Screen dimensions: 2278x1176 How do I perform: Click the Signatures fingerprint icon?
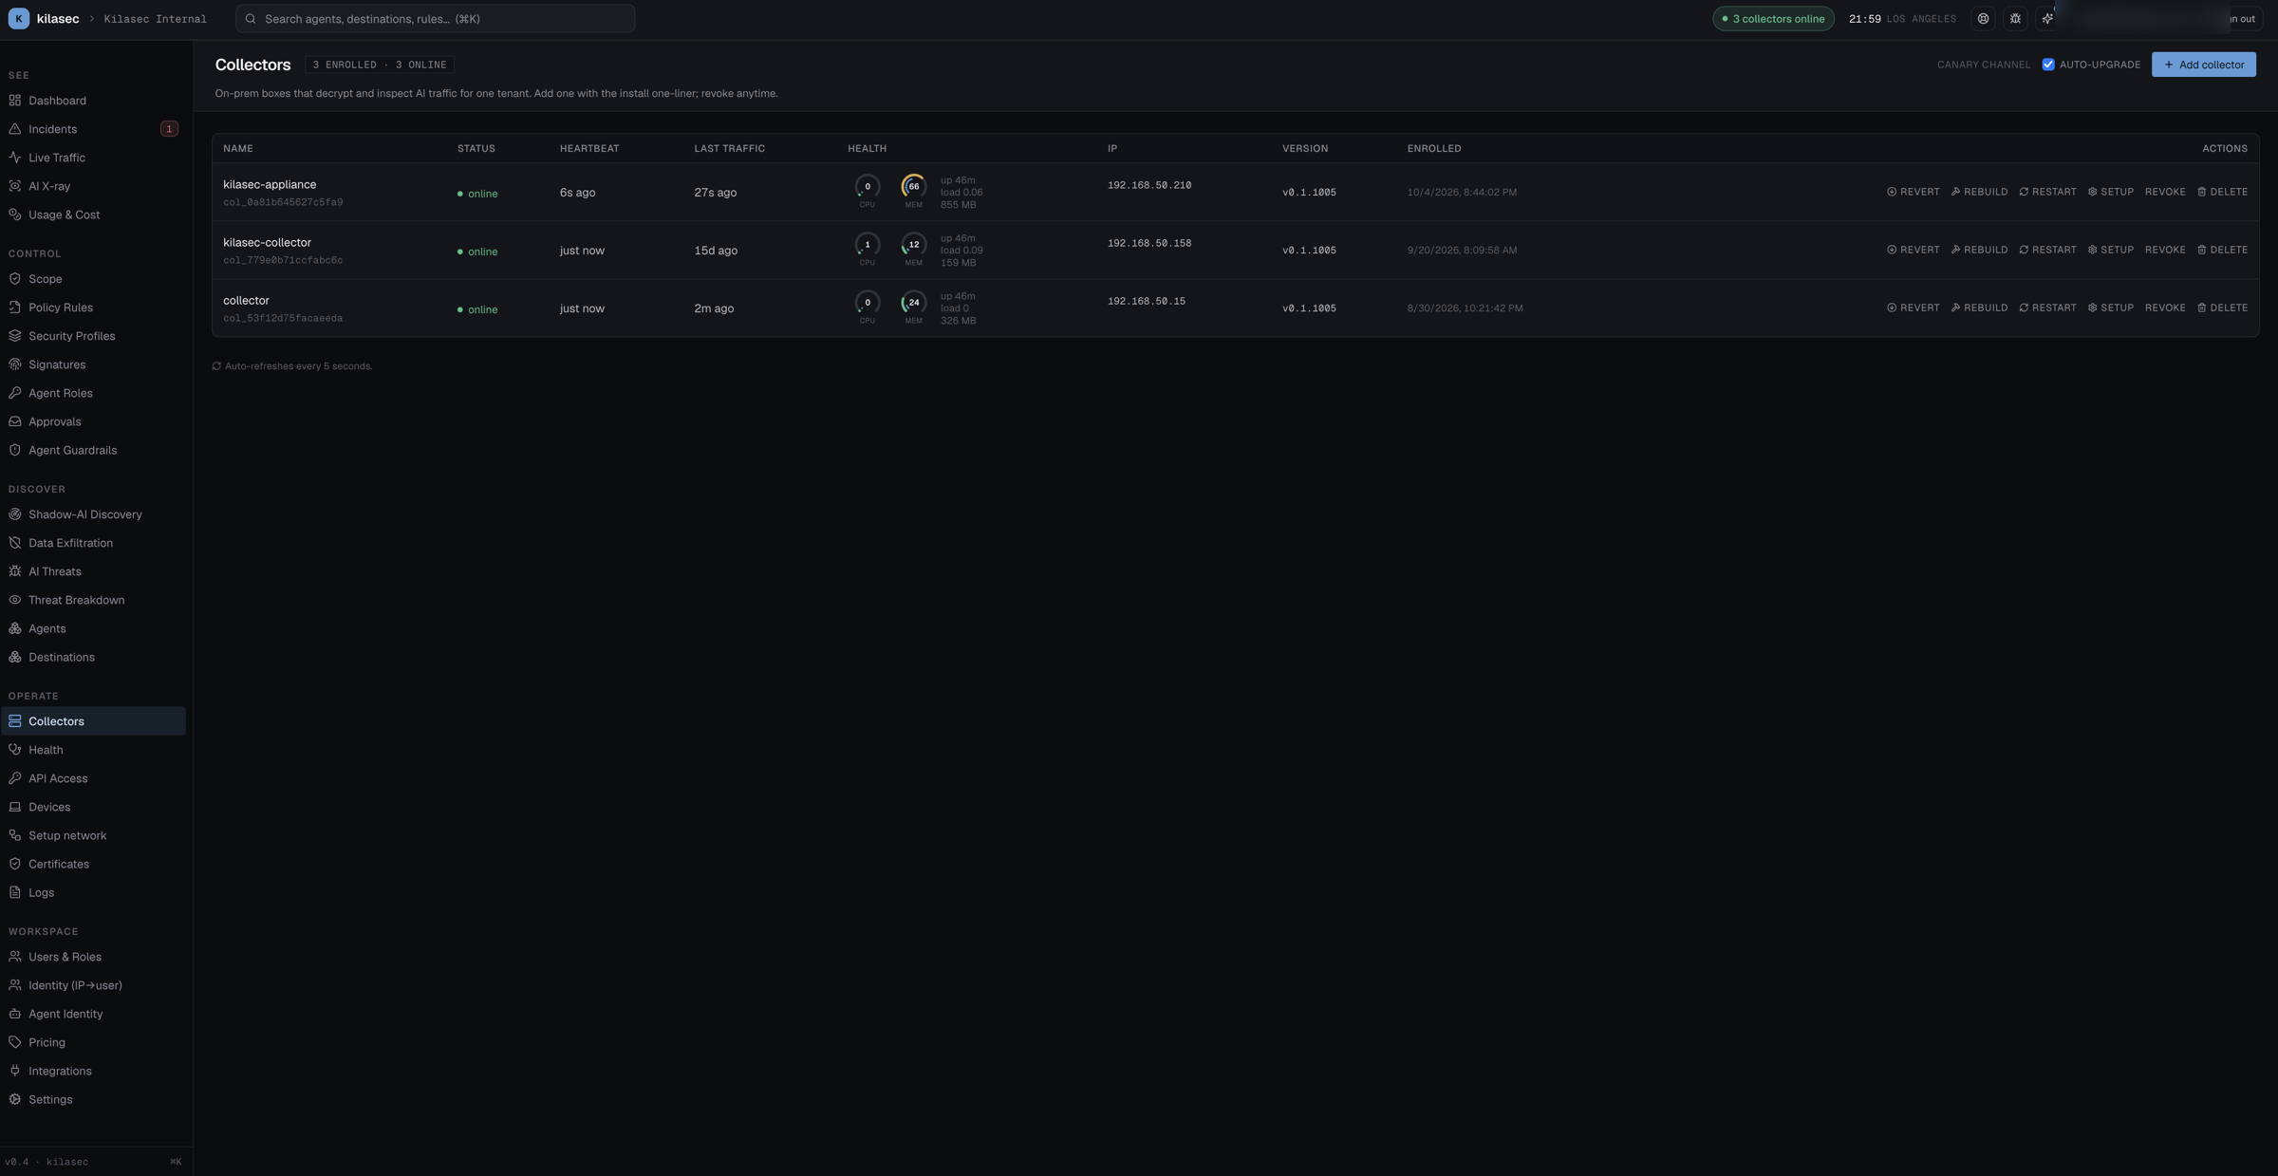14,364
